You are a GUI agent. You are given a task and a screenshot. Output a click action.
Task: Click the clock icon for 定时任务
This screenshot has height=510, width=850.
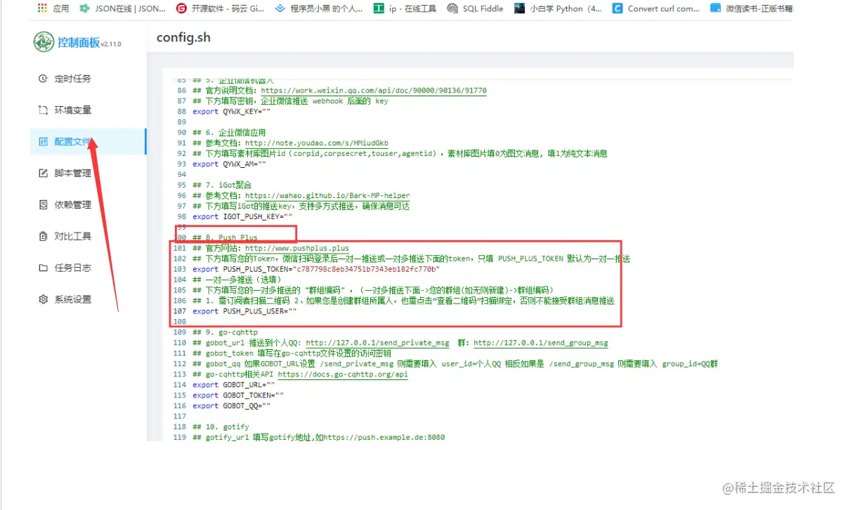pos(43,79)
